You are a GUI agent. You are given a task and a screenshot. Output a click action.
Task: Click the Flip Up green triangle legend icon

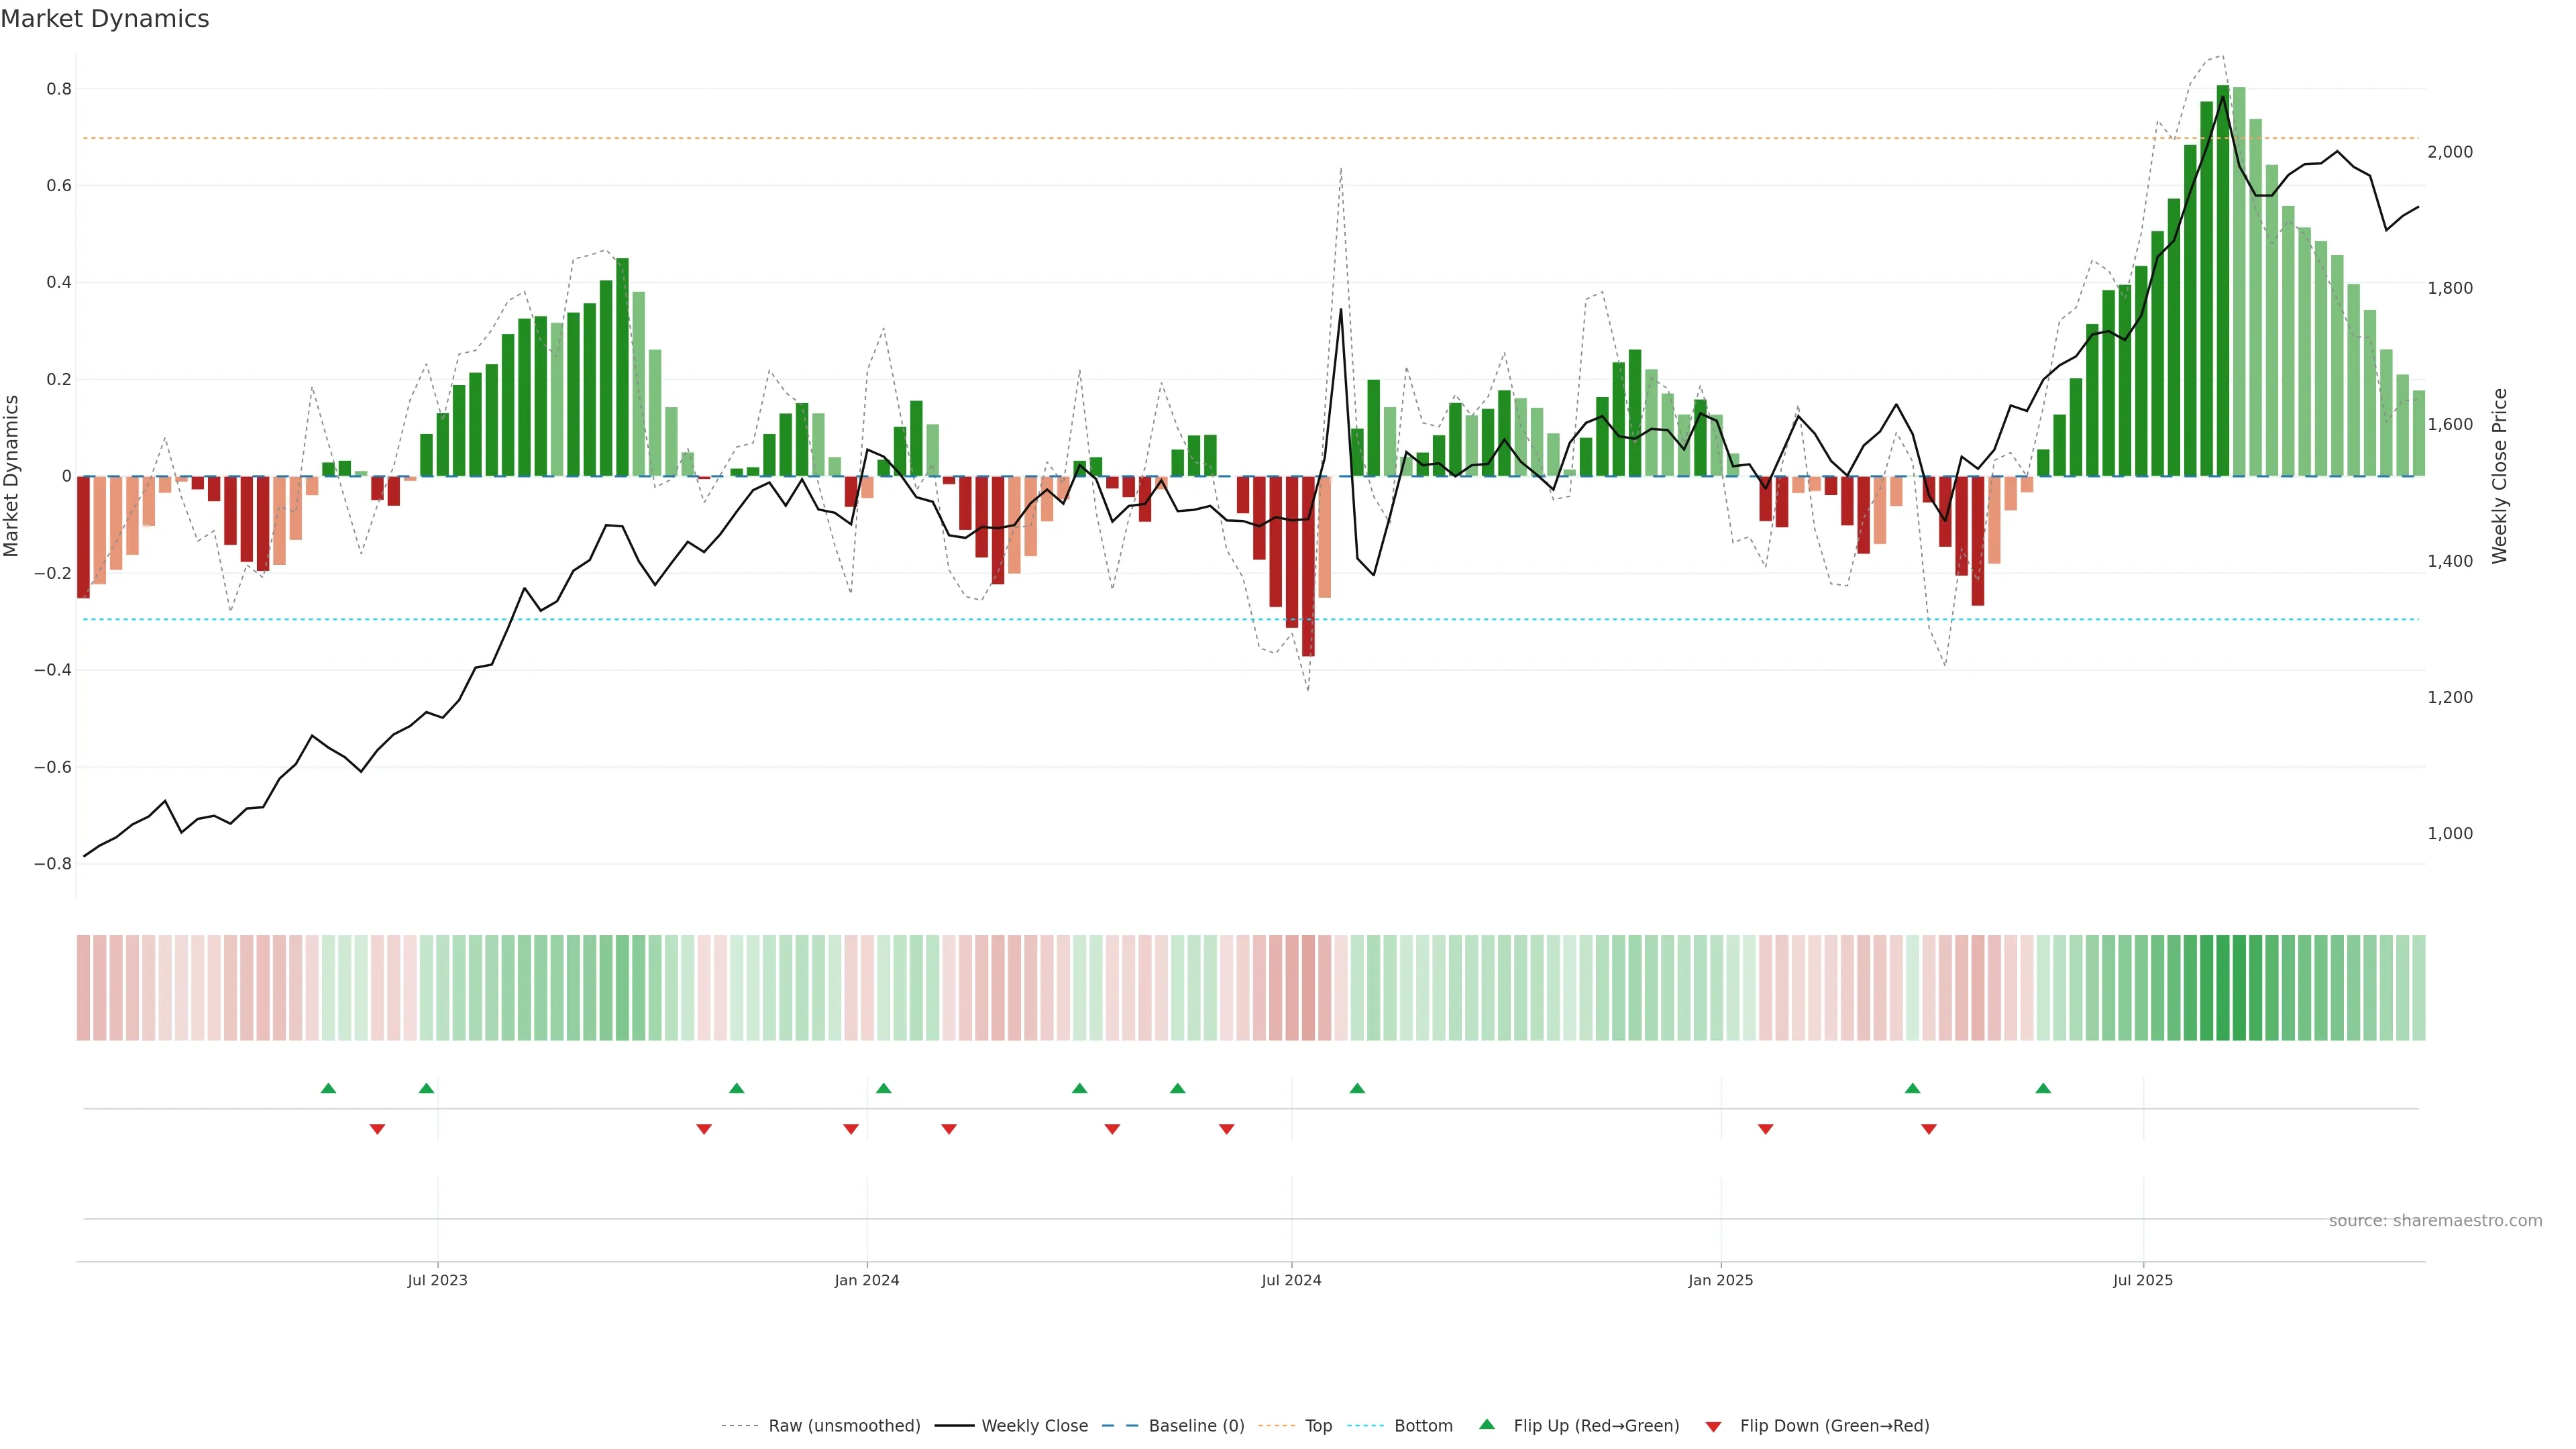[1486, 1424]
